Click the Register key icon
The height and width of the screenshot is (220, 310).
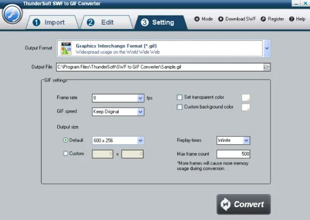click(263, 19)
